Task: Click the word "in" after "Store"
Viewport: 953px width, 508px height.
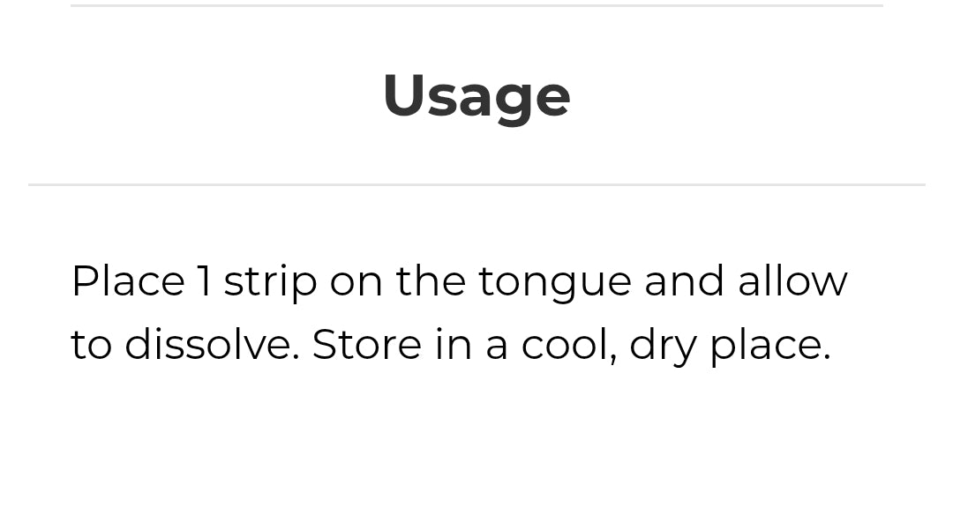Action: [x=453, y=345]
